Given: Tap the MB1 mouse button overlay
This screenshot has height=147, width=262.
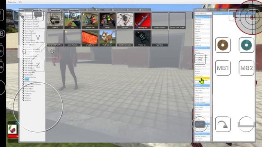Looking at the screenshot, I should click(x=223, y=68).
